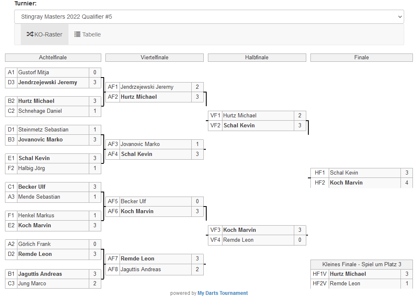This screenshot has height=299, width=415.
Task: Click the Finale round header
Action: tap(361, 58)
